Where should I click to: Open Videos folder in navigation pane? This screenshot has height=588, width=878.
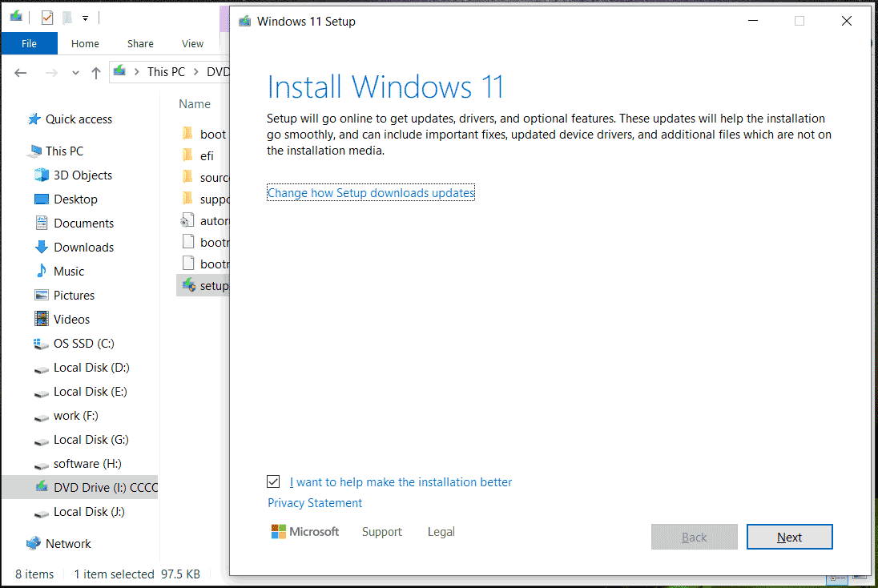(71, 319)
